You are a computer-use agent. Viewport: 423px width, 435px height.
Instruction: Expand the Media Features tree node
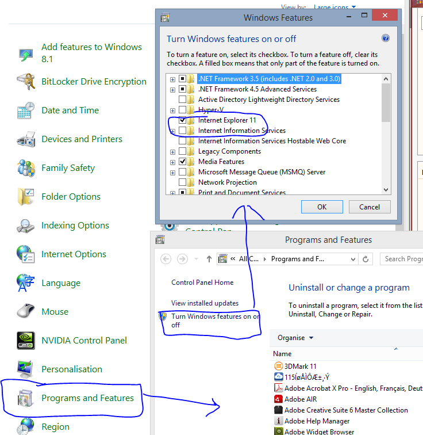[x=172, y=162]
